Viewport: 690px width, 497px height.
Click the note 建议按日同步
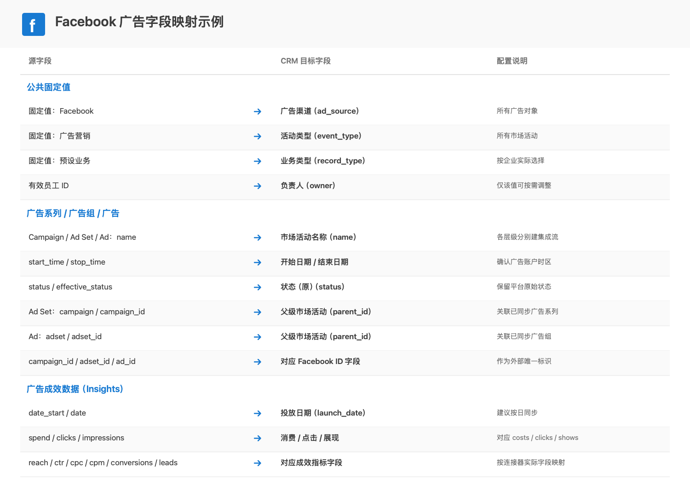(517, 413)
